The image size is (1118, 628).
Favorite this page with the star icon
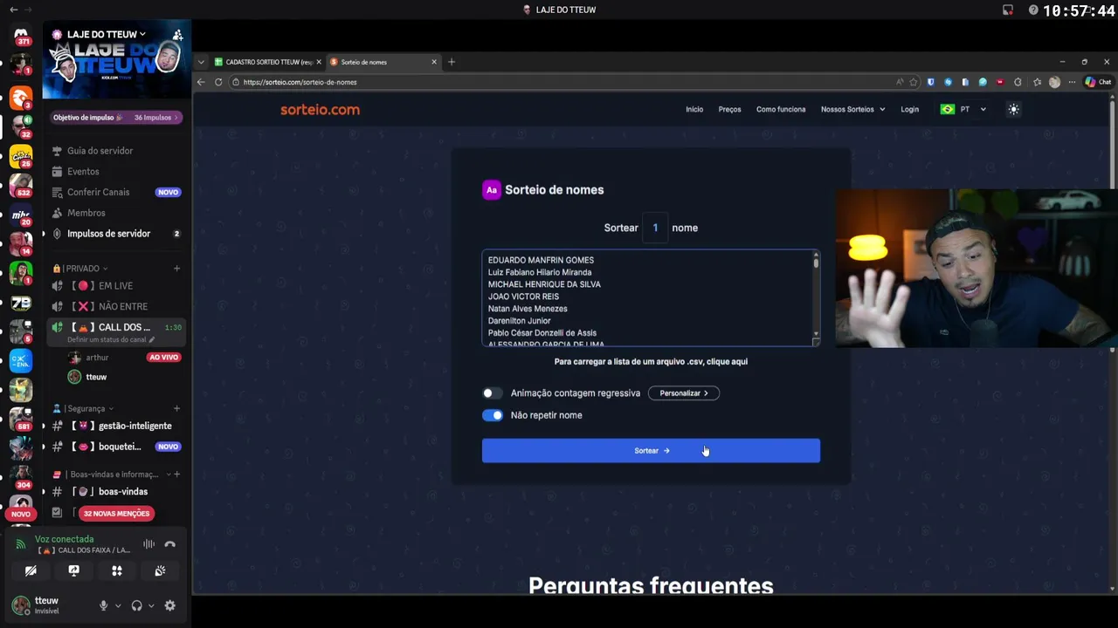[x=914, y=82]
